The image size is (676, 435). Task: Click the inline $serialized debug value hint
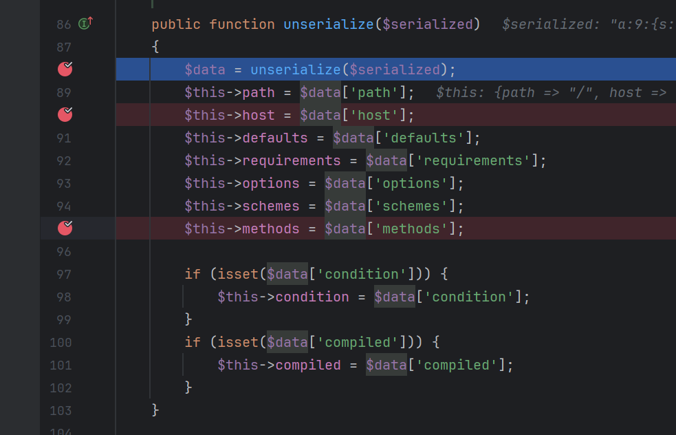588,24
